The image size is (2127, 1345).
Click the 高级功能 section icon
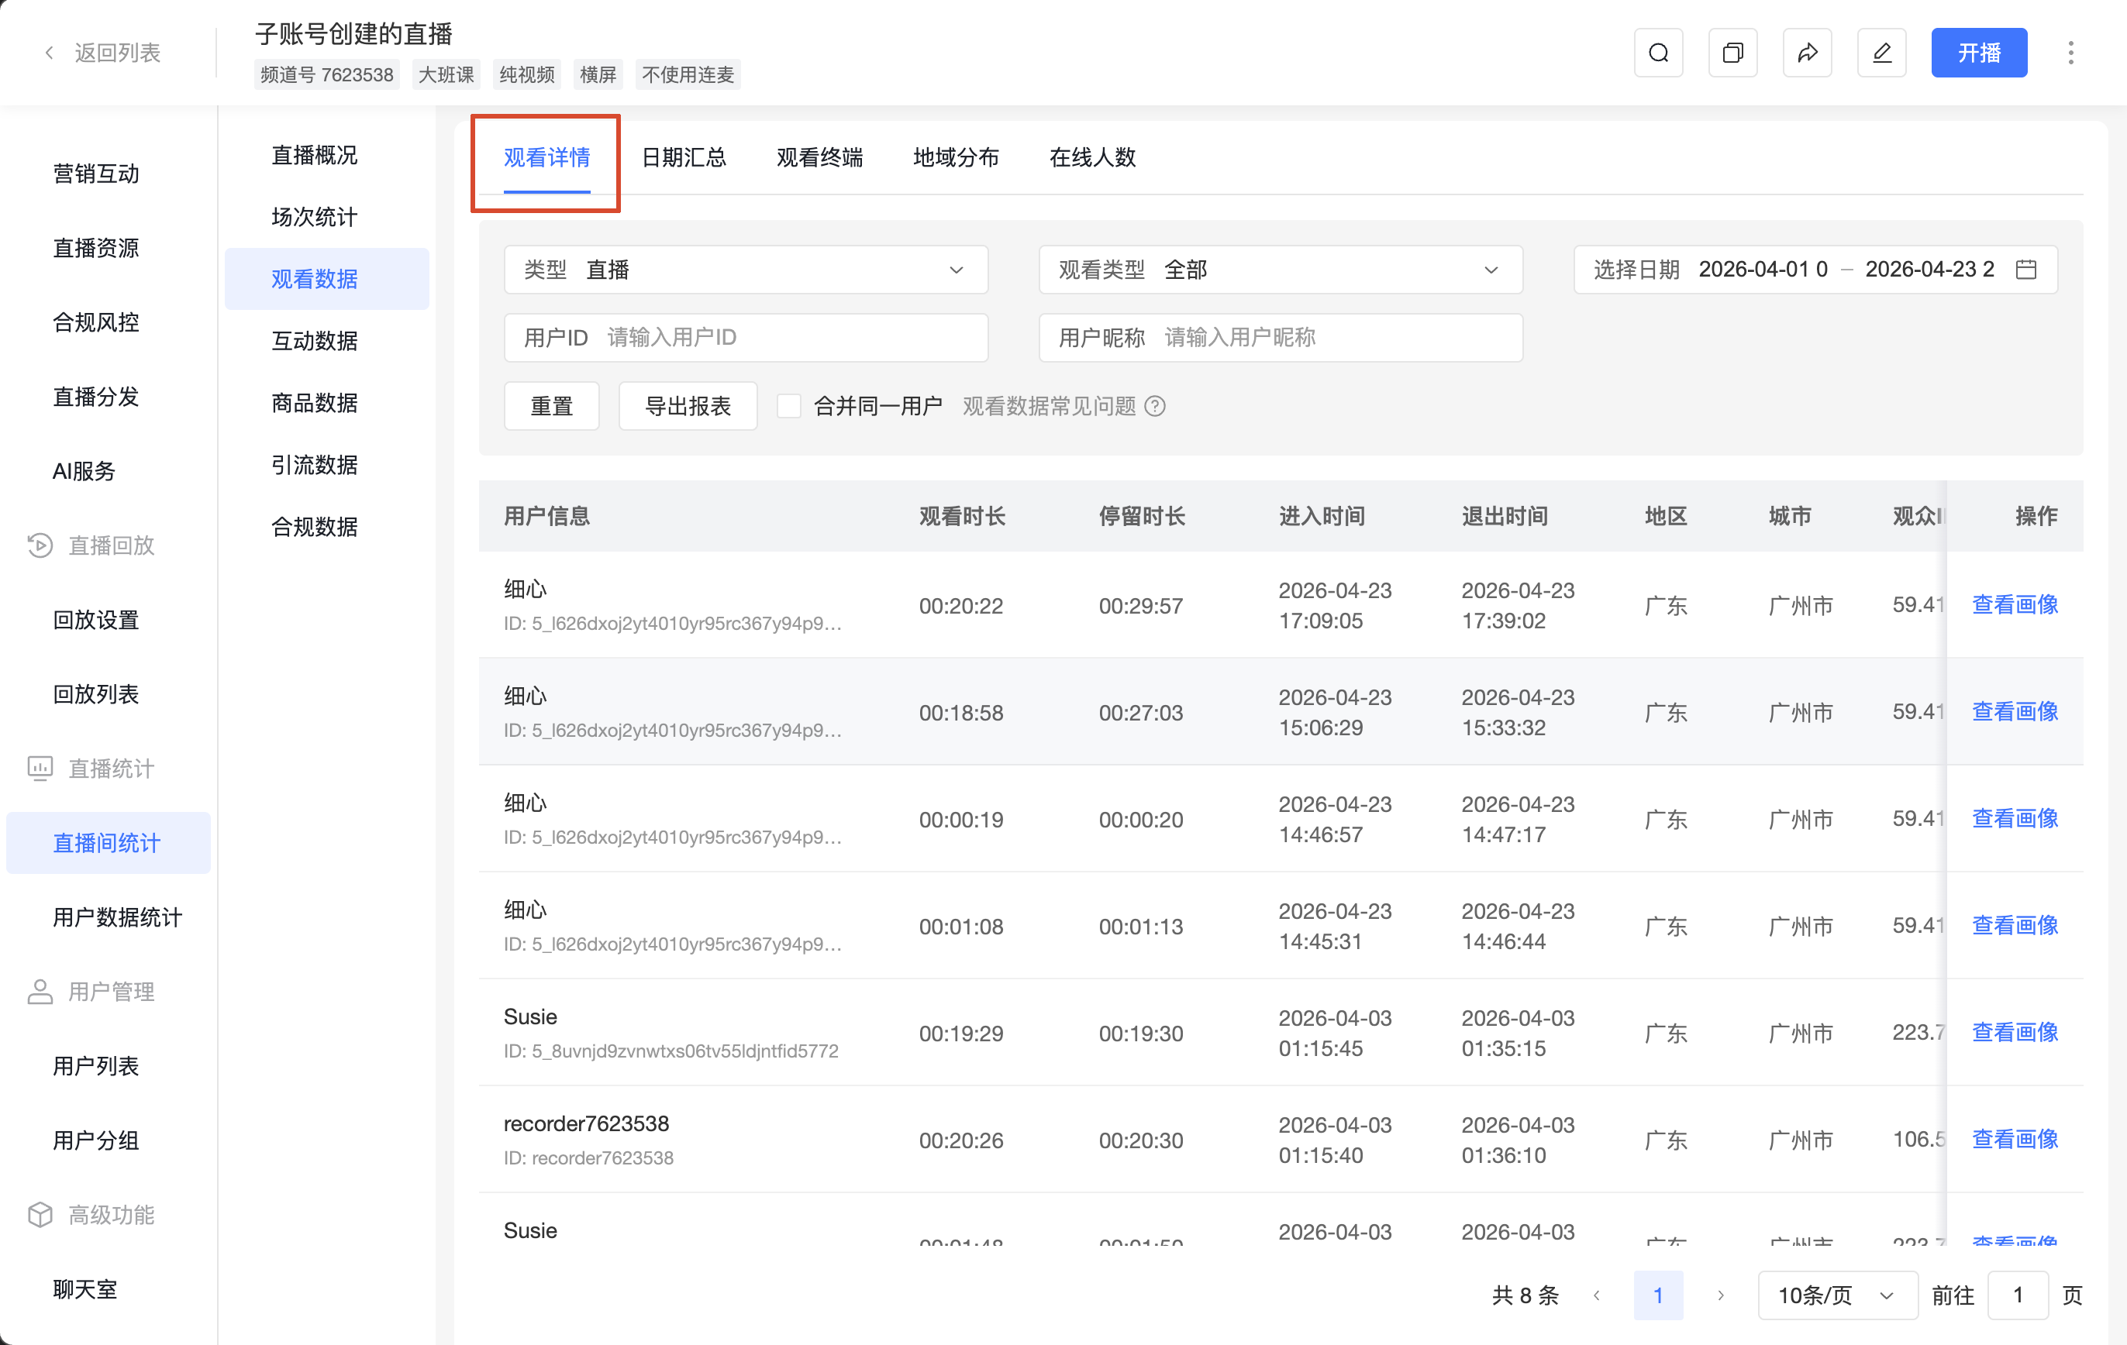coord(40,1214)
